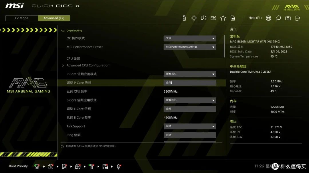The width and height of the screenshot is (309, 173).
Task: Click the Intel Core Ultra 7 265KF text
Action: click(251, 72)
